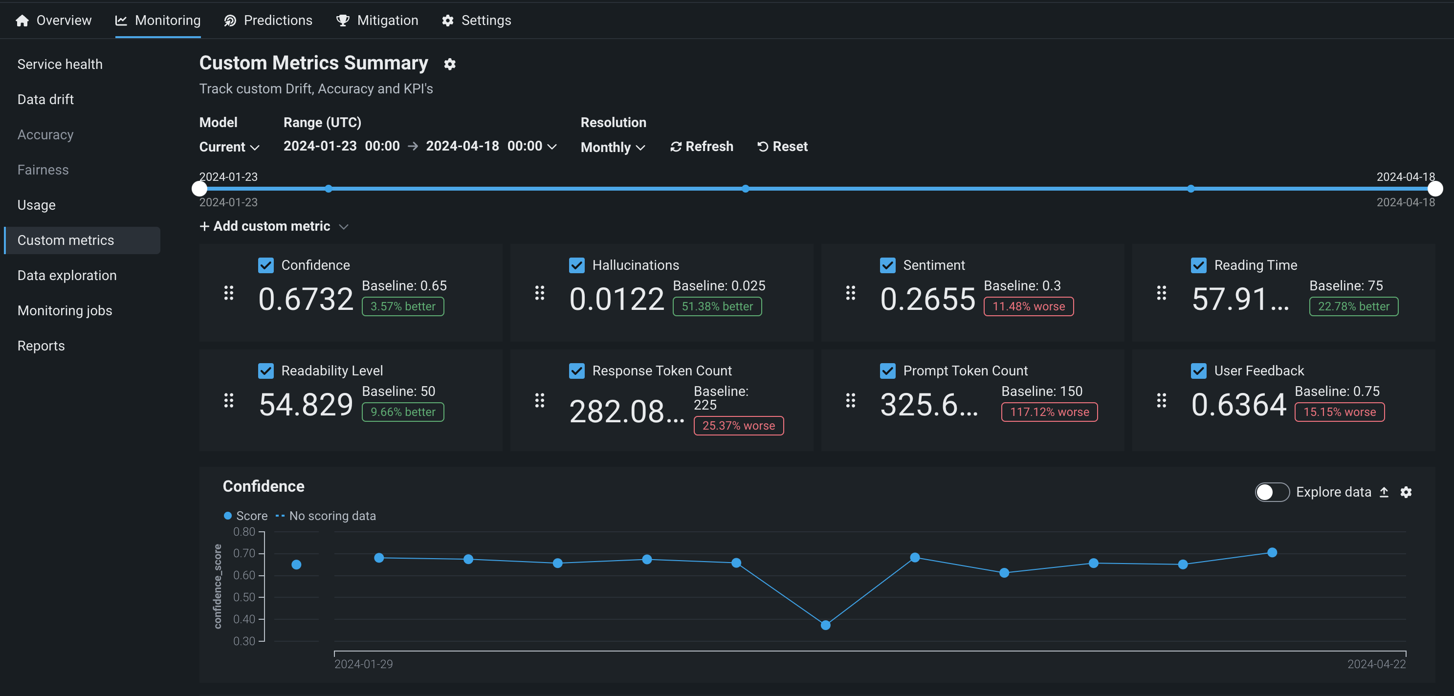The height and width of the screenshot is (696, 1454).
Task: Switch to the Predictions tab
Action: point(268,21)
